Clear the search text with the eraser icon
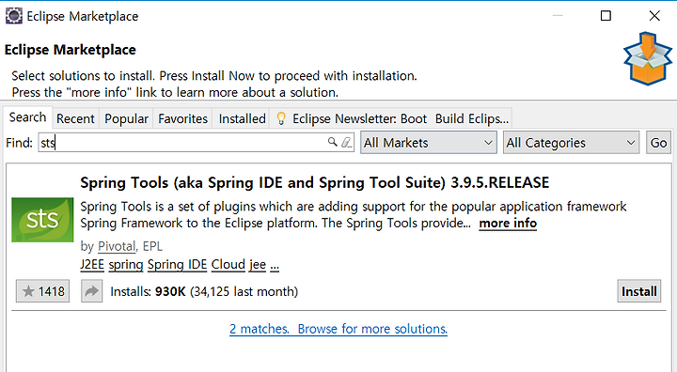This screenshot has height=372, width=677. coord(346,142)
